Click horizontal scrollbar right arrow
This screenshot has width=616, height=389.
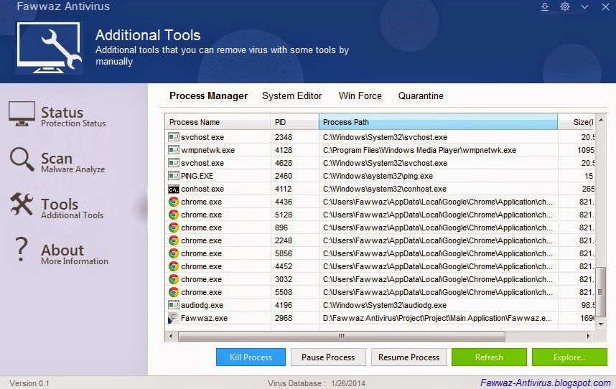coord(588,336)
